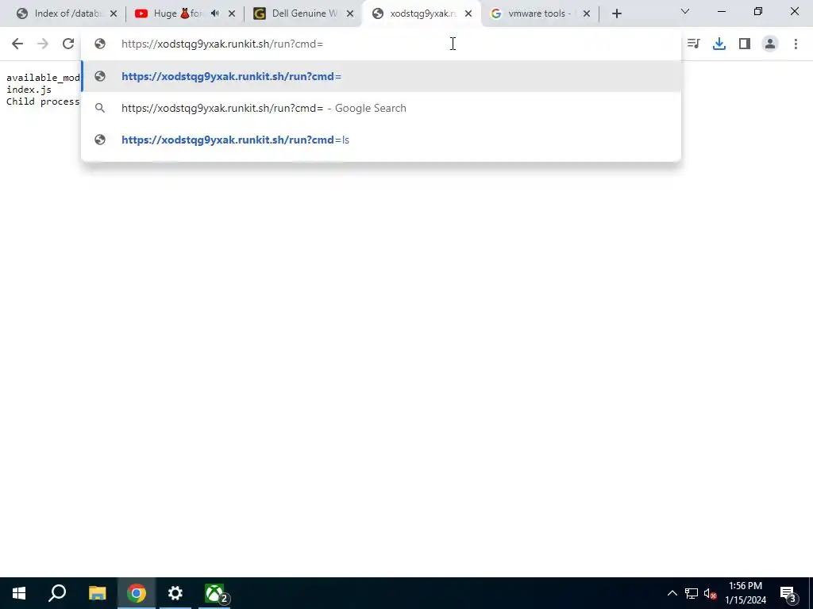Open a new tab with plus button
Image resolution: width=813 pixels, height=609 pixels.
coord(616,14)
